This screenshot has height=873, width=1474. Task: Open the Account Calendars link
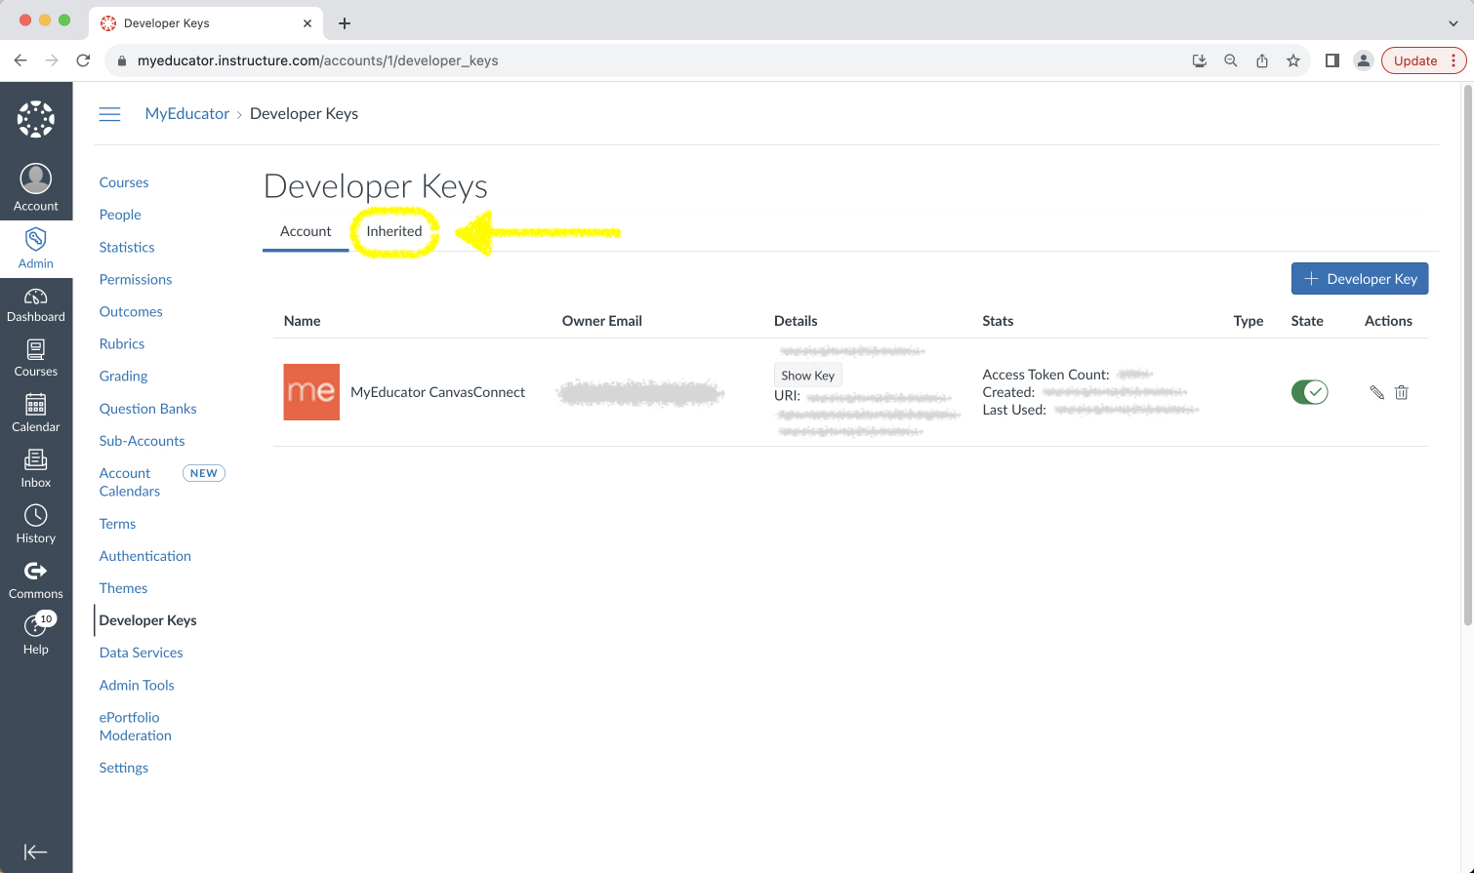coord(130,482)
